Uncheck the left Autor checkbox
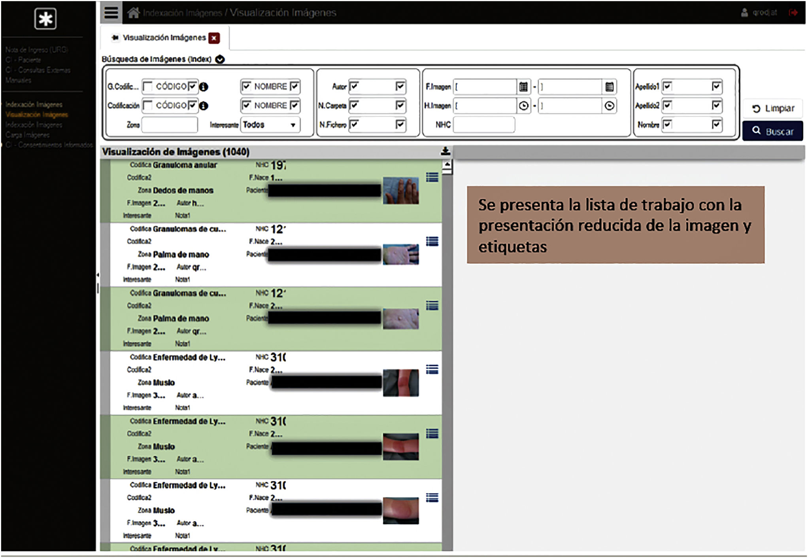 pos(354,86)
